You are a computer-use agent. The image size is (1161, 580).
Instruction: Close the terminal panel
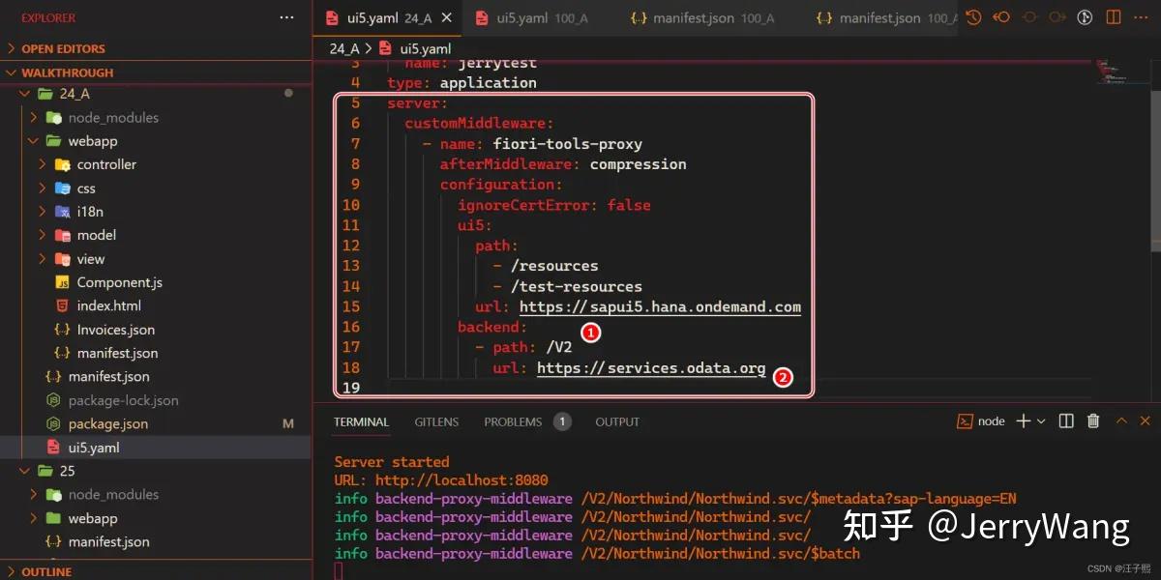click(1146, 421)
